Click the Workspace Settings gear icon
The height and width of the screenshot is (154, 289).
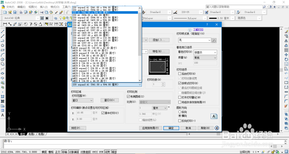tap(42, 18)
